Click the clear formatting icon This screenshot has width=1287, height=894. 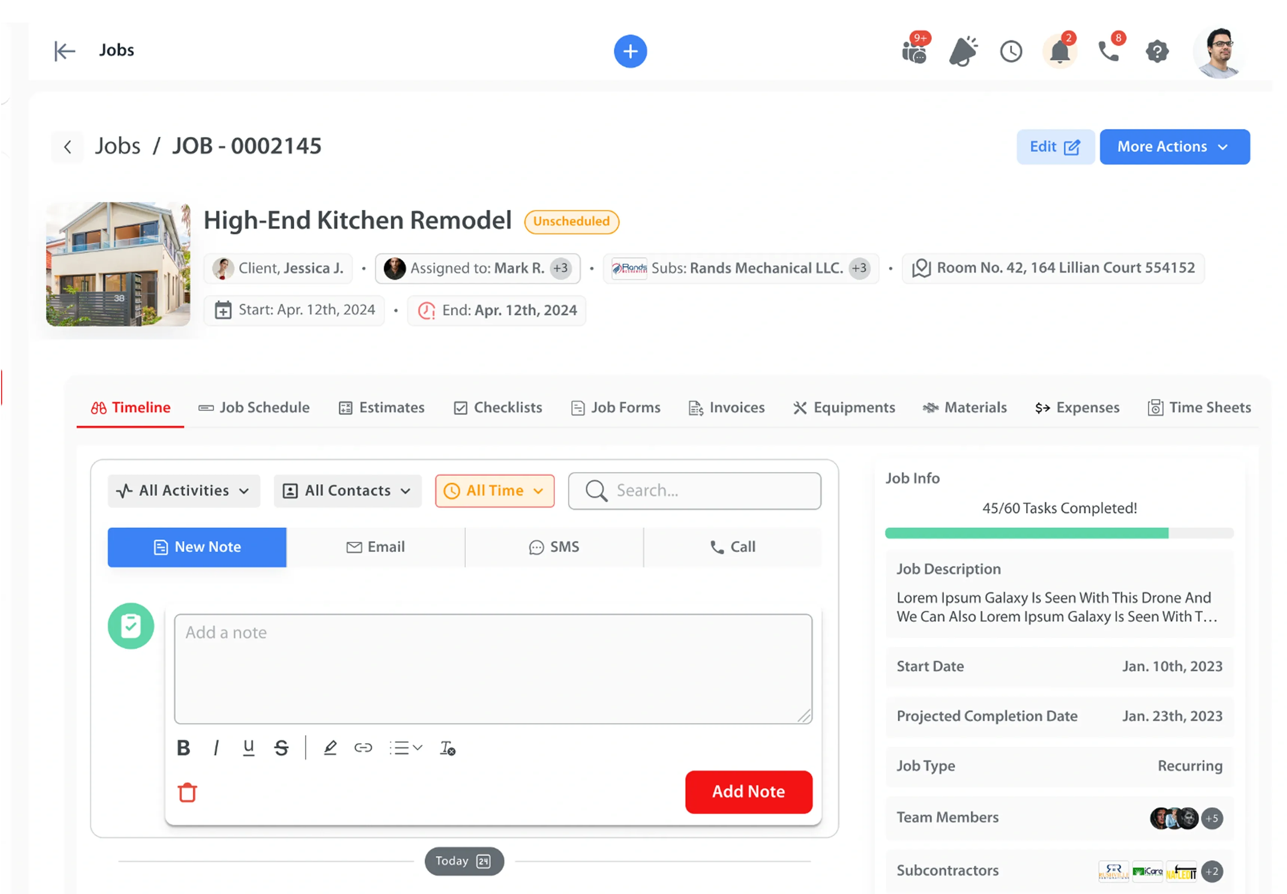pos(447,748)
